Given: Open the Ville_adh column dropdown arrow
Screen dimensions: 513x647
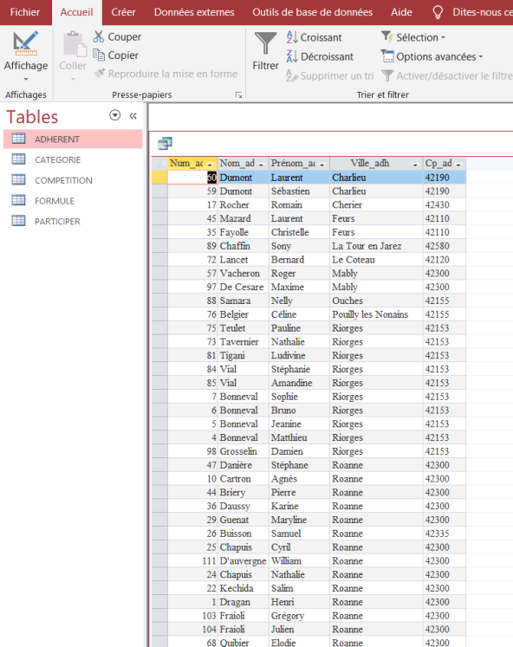Looking at the screenshot, I should pyautogui.click(x=415, y=165).
